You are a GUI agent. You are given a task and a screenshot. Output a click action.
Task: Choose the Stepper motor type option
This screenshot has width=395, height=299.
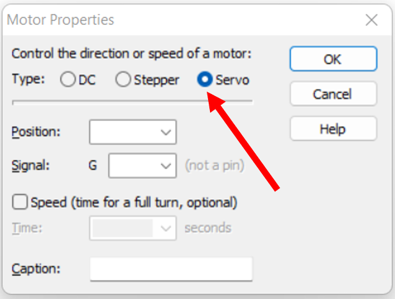pos(123,79)
